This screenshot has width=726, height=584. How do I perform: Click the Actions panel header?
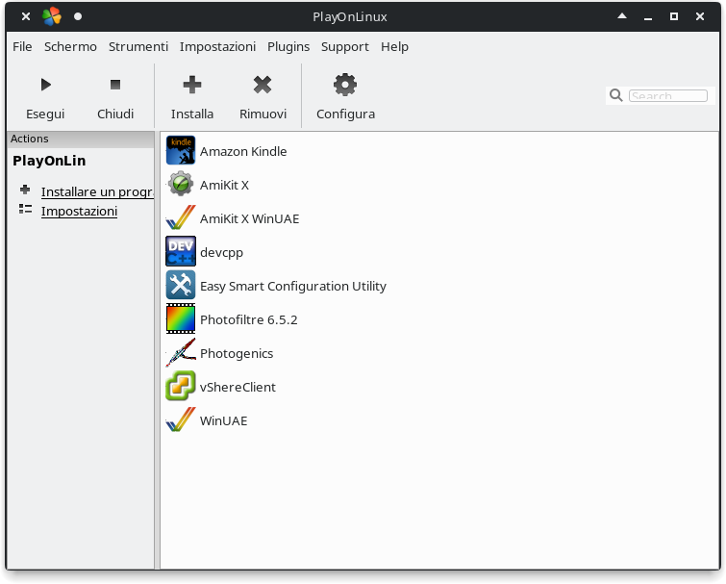tap(81, 139)
